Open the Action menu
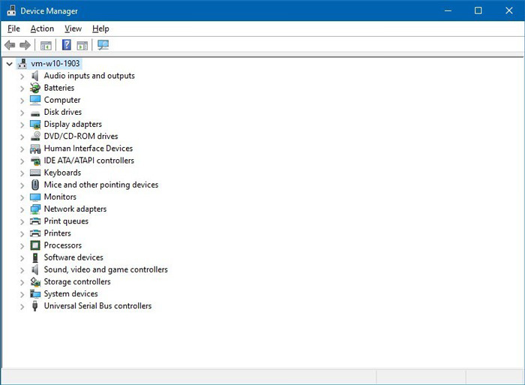Screen dimensions: 525x385 42,29
